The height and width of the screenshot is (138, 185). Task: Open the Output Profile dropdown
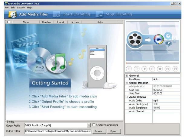pyautogui.click(x=89, y=125)
